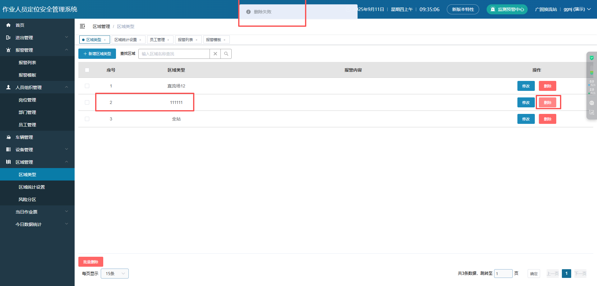
Task: Open 区域统计设置 in the sidebar
Action: (37, 187)
